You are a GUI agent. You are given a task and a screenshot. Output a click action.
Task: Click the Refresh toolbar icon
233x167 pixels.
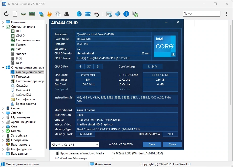(x=6, y=14)
